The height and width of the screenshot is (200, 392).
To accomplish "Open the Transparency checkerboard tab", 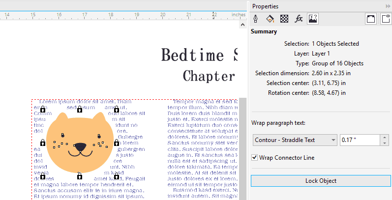I will coord(284,19).
